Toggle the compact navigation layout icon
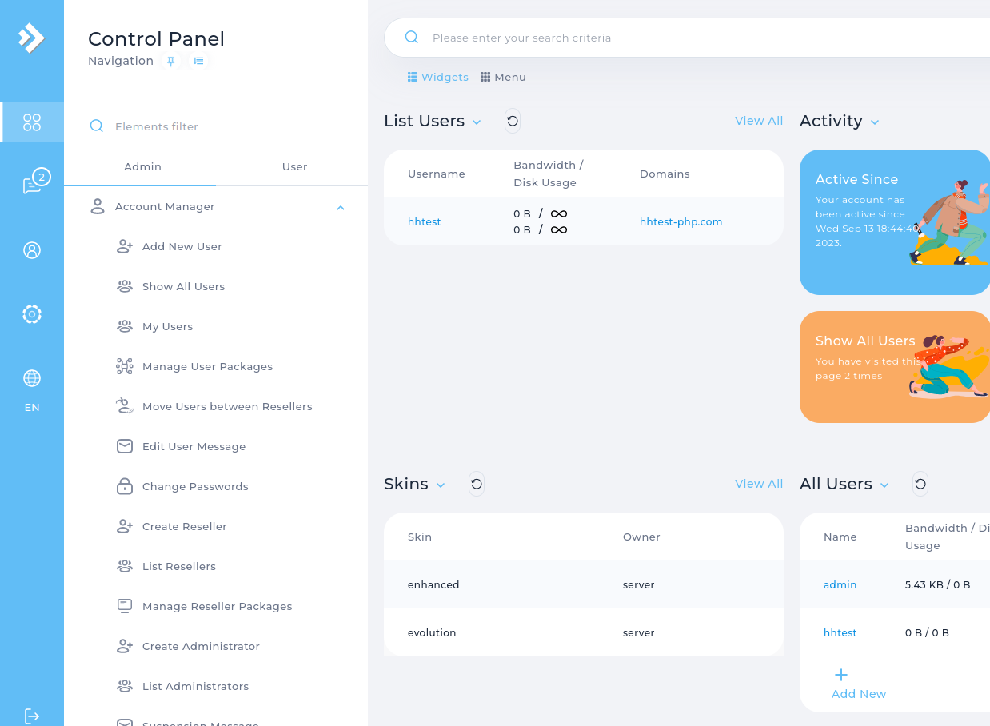Image resolution: width=990 pixels, height=726 pixels. tap(198, 60)
